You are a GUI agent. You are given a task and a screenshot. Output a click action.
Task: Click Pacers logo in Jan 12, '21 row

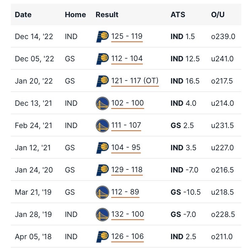pos(102,148)
